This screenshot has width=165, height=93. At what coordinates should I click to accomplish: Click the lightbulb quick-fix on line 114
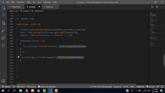click(19, 57)
